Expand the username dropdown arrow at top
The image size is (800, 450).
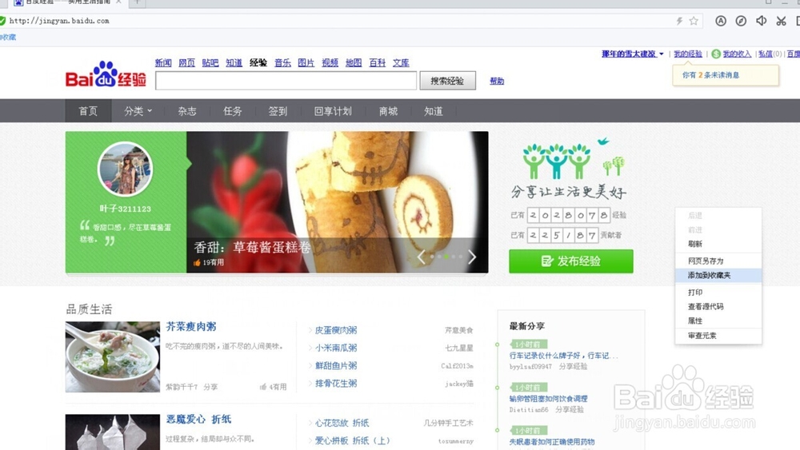pyautogui.click(x=662, y=54)
